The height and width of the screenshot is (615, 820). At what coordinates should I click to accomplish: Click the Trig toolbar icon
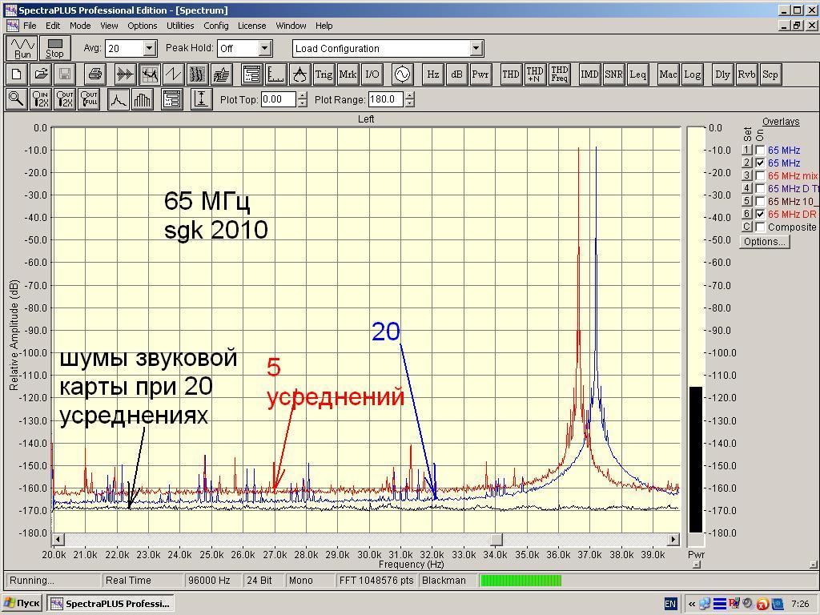pyautogui.click(x=324, y=74)
